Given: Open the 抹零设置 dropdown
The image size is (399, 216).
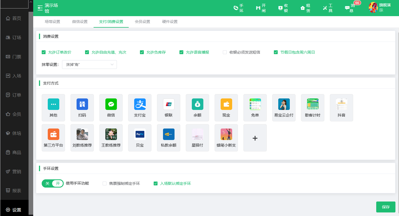Looking at the screenshot, I should (x=89, y=65).
